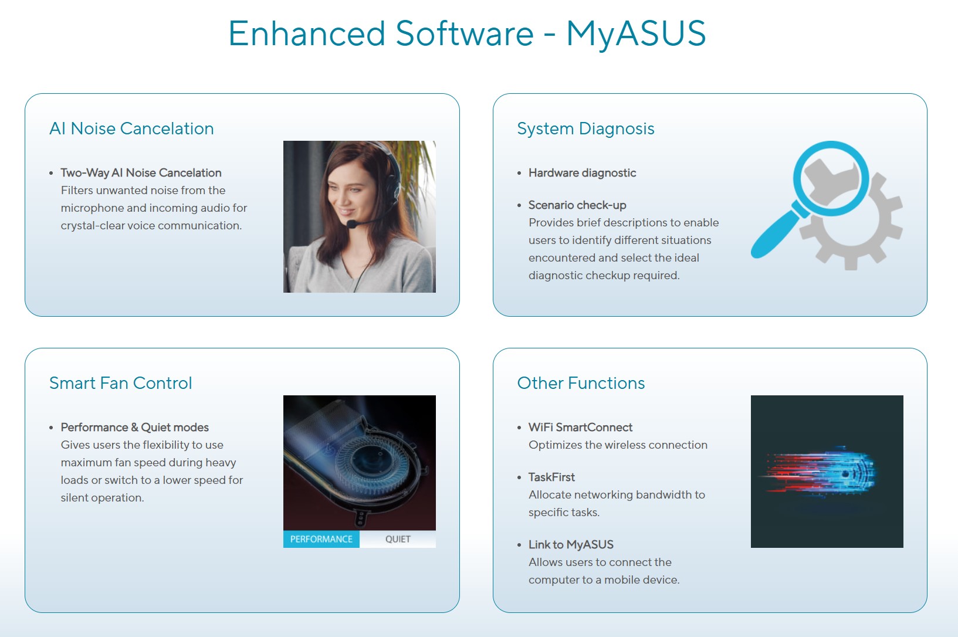Click the 'AI Noise Cancelation' heading
The image size is (958, 637).
pos(131,128)
